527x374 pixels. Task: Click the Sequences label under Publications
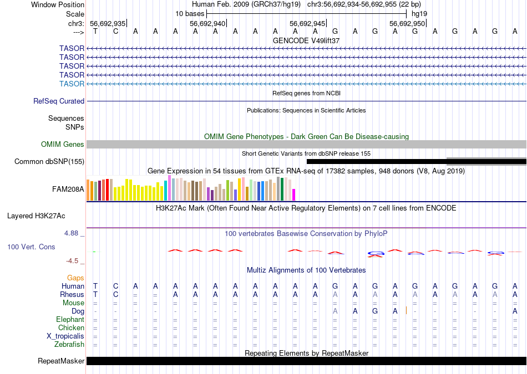66,119
